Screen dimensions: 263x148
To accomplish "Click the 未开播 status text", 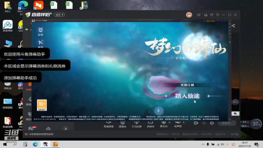I will [x=235, y=134].
